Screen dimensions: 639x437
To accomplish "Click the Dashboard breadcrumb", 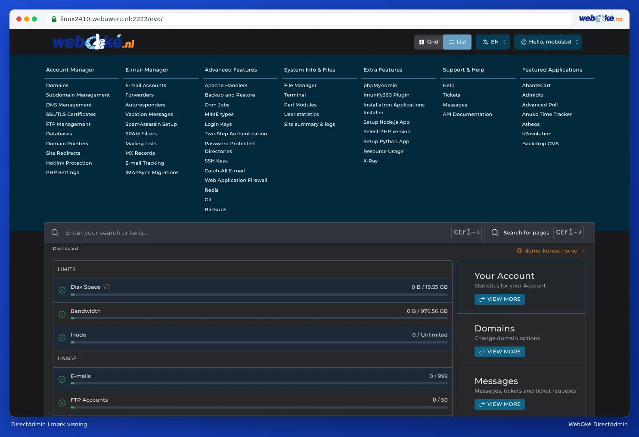I will [65, 249].
